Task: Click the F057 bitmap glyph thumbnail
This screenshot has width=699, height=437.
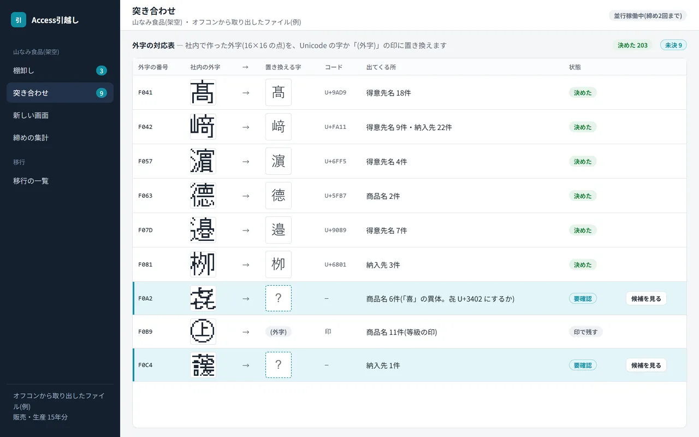Action: coord(203,161)
